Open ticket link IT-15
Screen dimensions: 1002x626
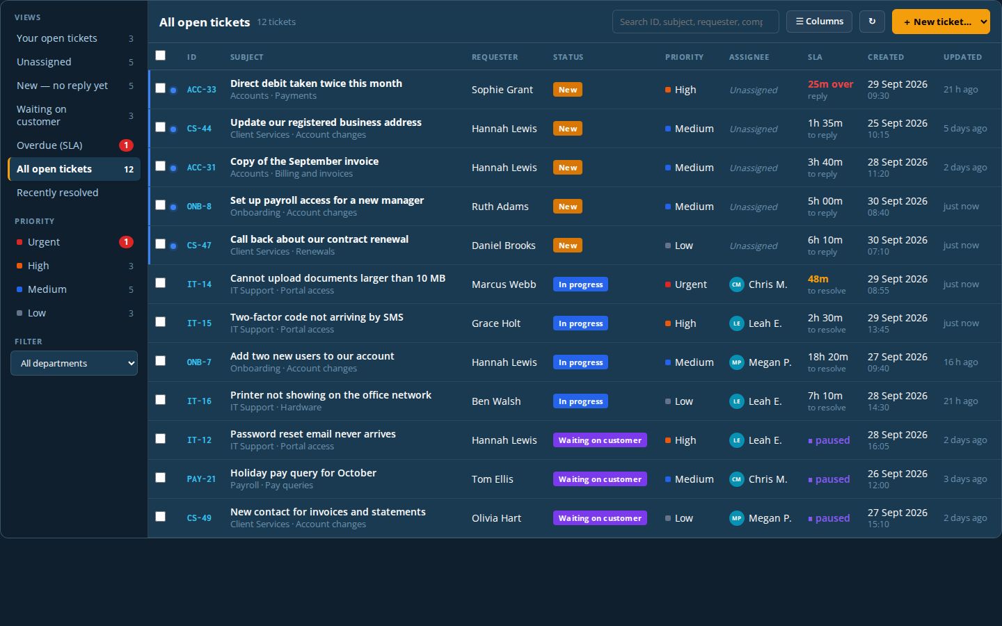199,323
